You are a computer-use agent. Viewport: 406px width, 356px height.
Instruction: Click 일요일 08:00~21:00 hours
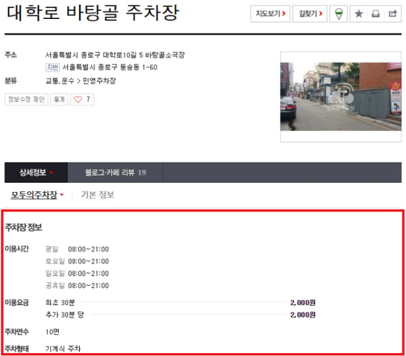pos(77,273)
